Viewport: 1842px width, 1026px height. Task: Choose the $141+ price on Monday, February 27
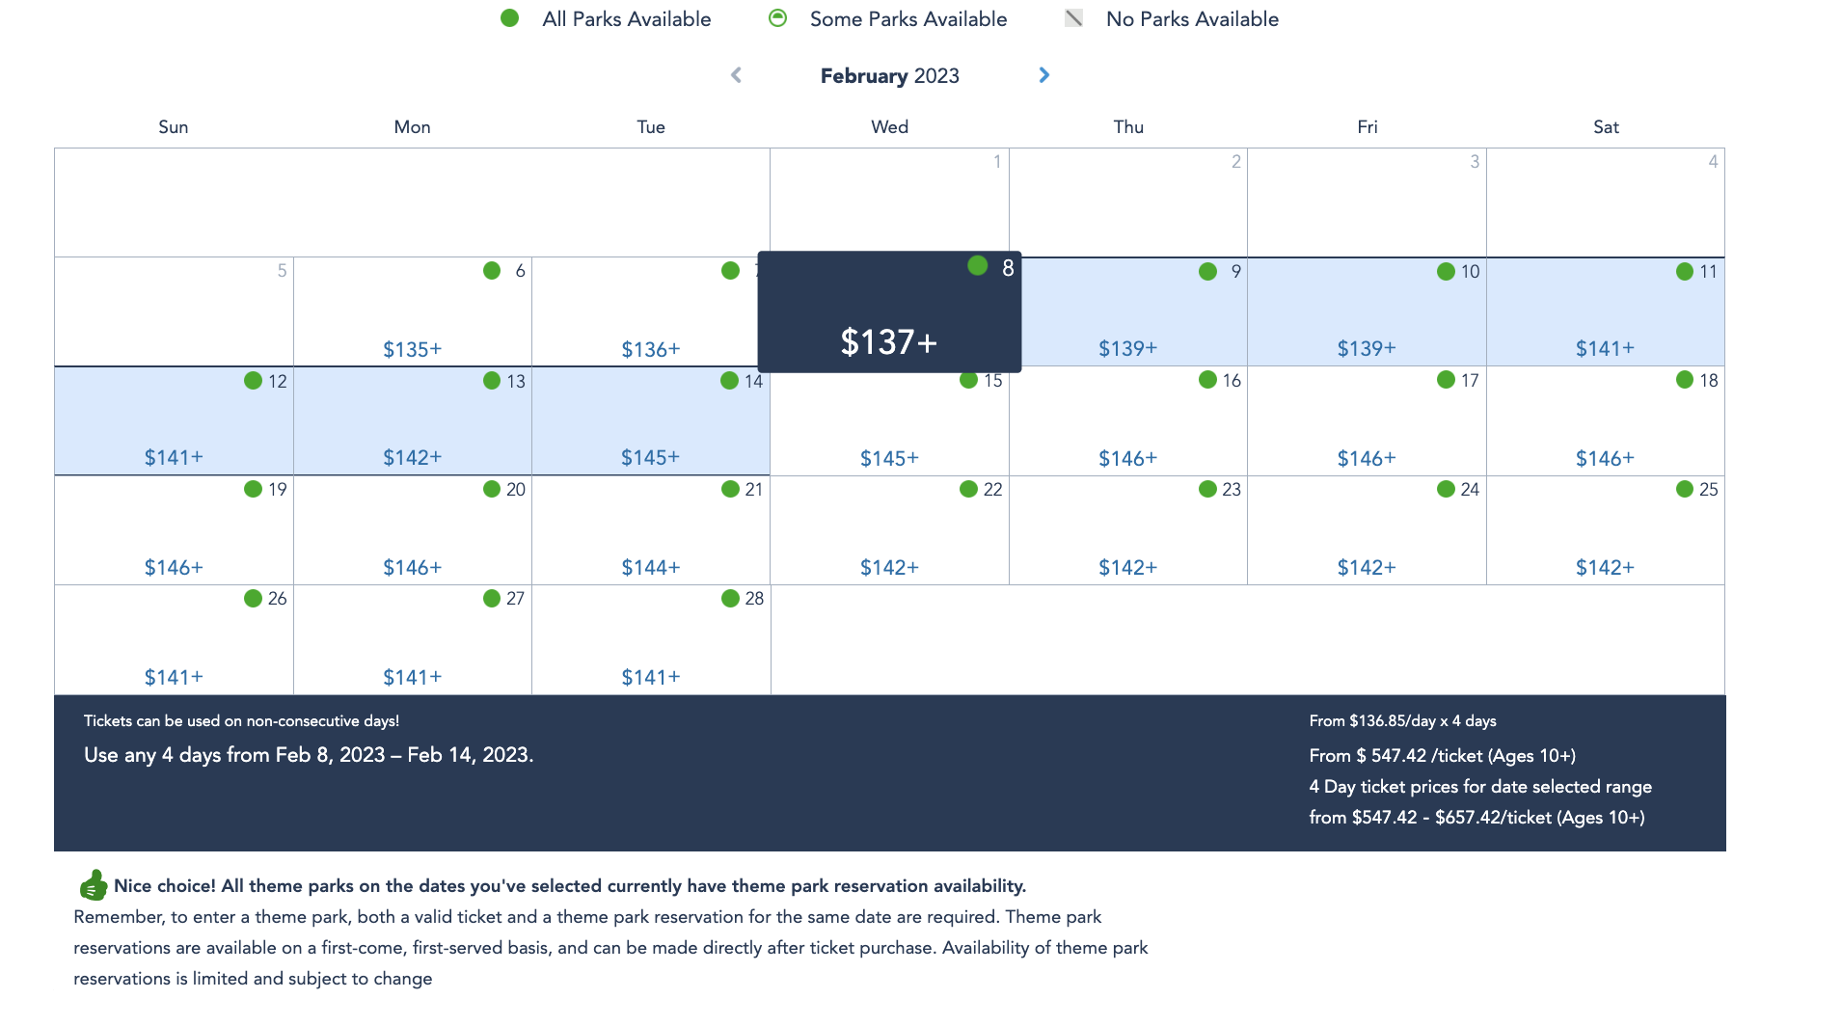click(x=412, y=677)
